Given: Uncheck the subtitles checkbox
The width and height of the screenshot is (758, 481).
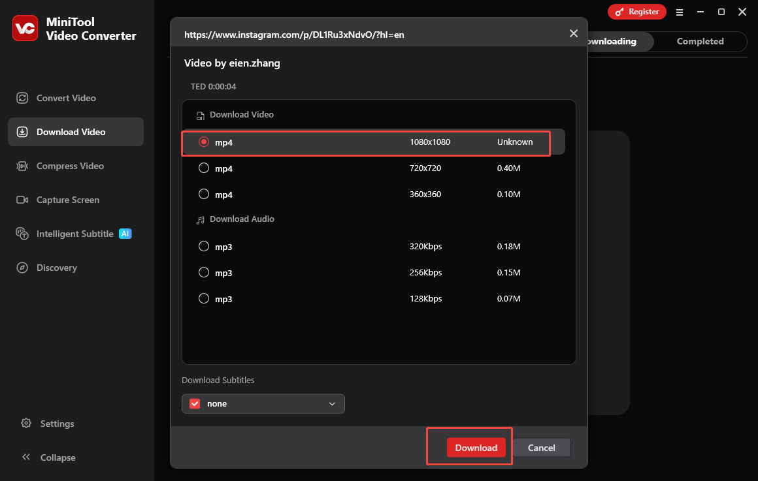Looking at the screenshot, I should [194, 403].
